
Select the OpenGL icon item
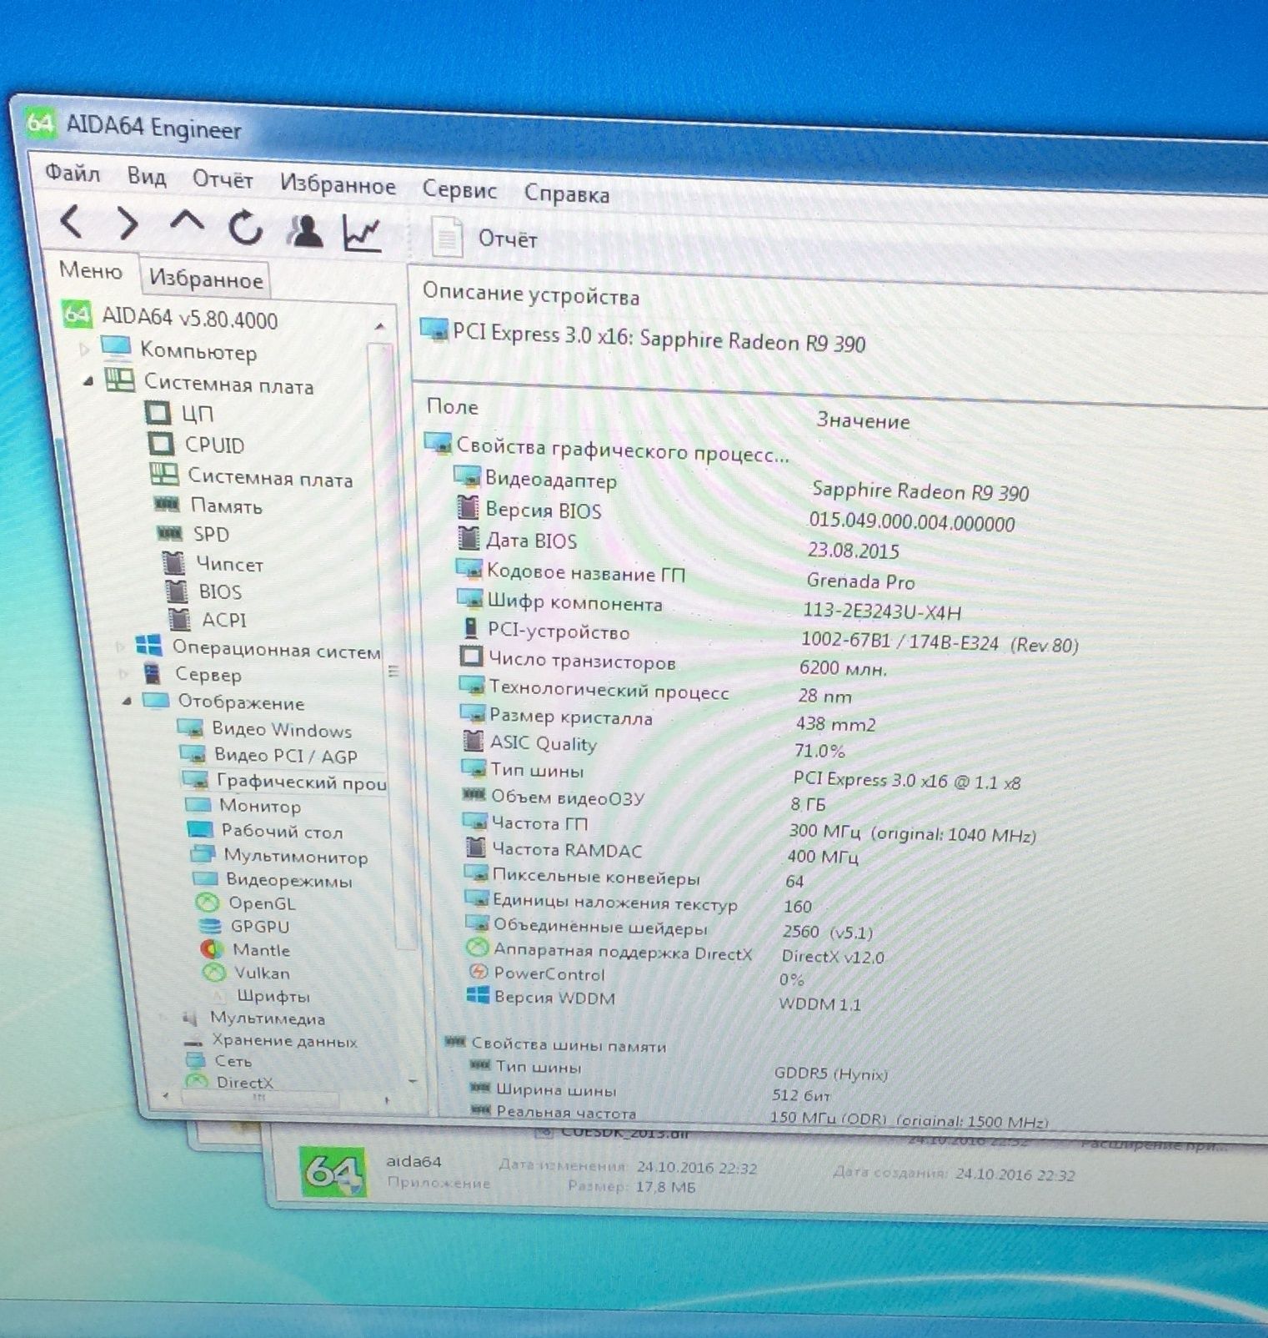coord(207,903)
